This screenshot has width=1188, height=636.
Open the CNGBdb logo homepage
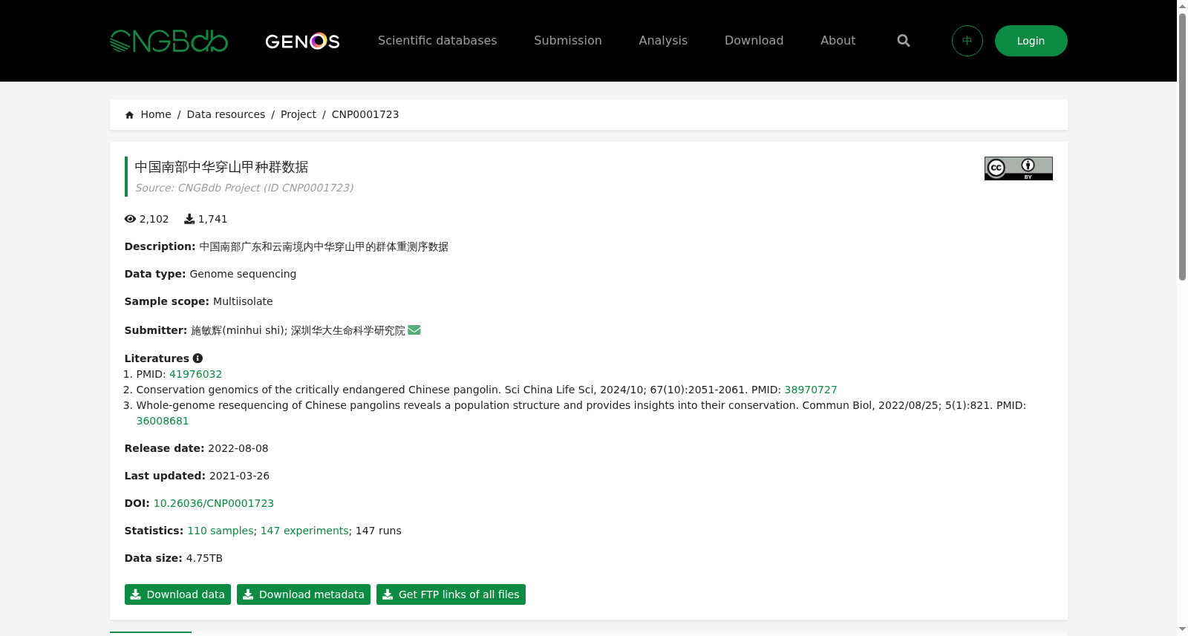tap(169, 41)
